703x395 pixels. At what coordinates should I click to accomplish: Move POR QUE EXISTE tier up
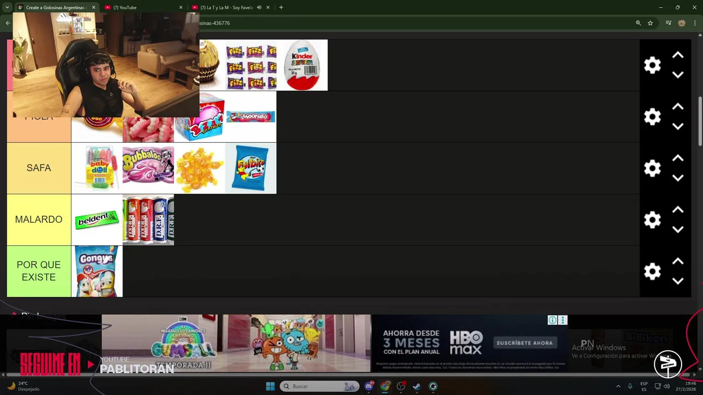[678, 262]
